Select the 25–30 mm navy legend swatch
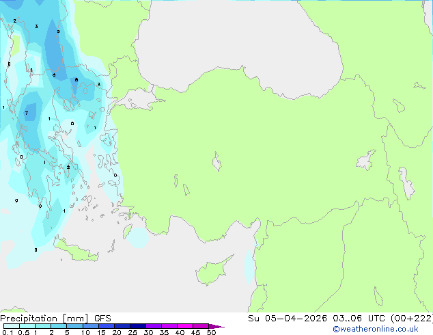This screenshot has width=433, height=335. click(x=137, y=326)
